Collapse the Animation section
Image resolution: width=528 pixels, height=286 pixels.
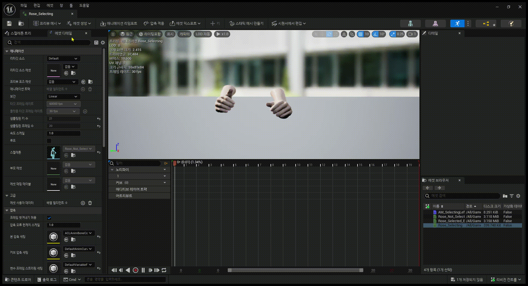tap(7, 51)
